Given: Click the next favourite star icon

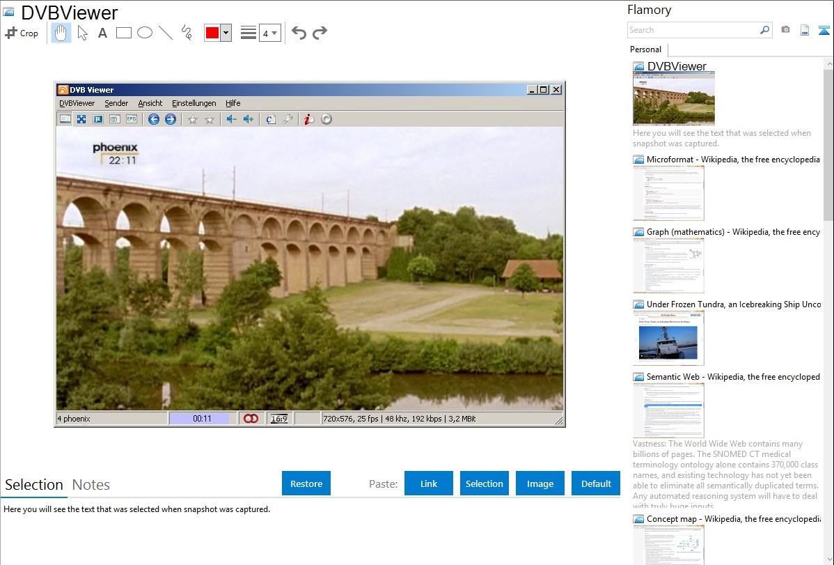Looking at the screenshot, I should pos(210,119).
